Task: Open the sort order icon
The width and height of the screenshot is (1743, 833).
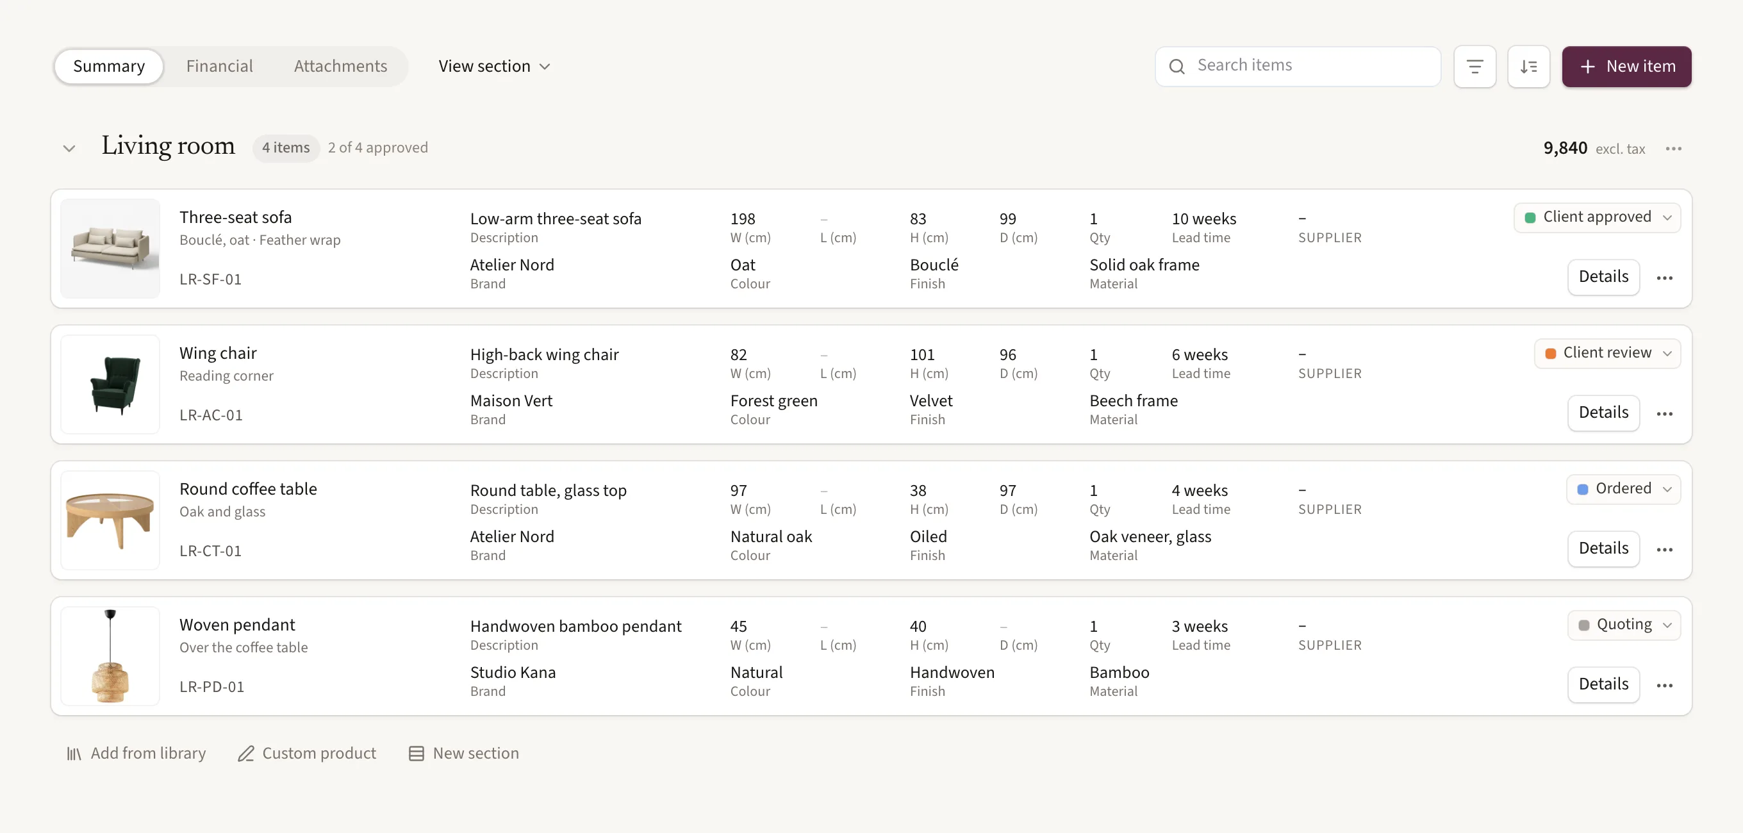Action: point(1528,66)
